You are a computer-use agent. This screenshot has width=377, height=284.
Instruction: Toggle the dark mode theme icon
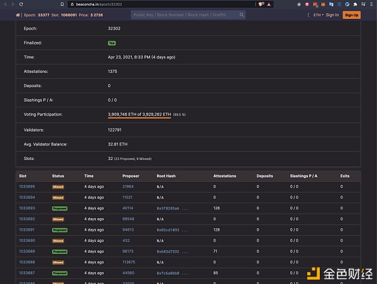(x=309, y=15)
